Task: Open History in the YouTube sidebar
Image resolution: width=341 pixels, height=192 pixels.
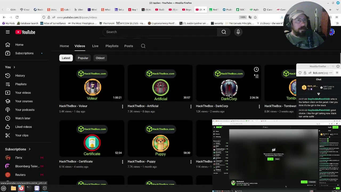Action: (x=20, y=76)
